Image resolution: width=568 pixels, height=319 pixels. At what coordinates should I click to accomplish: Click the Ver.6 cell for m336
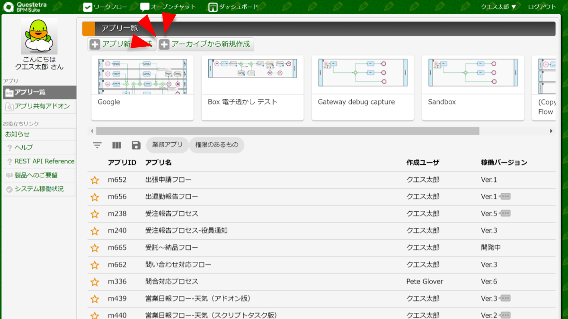489,282
